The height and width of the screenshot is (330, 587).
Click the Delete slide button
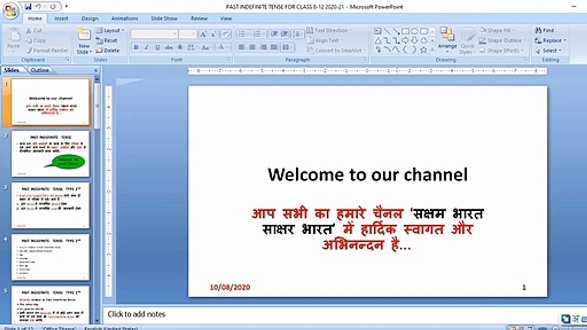coord(108,50)
